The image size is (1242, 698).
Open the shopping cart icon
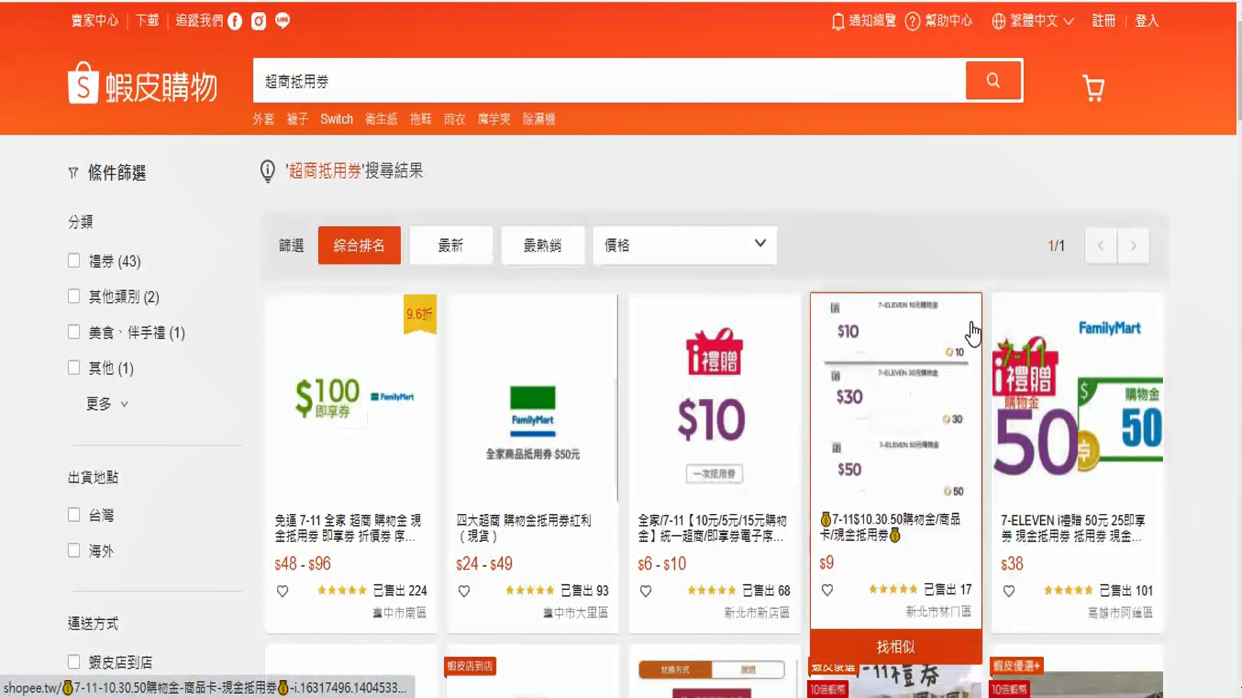click(1093, 88)
